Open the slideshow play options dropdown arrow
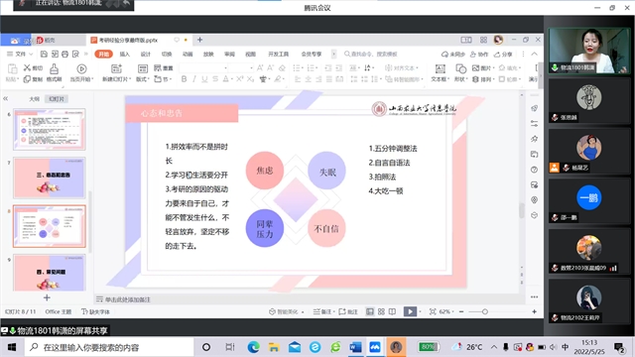Viewport: 635px width, 357px height. coord(420,311)
